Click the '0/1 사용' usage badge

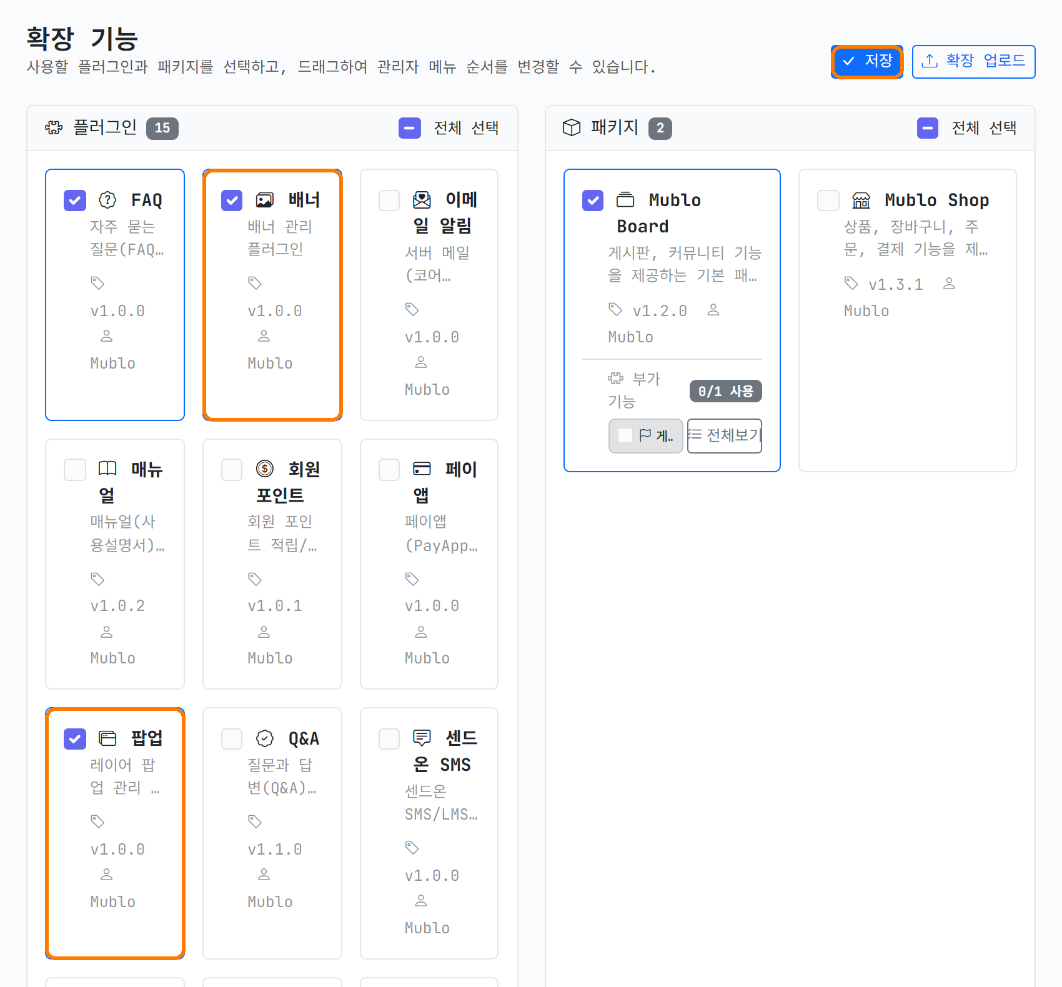(x=726, y=391)
